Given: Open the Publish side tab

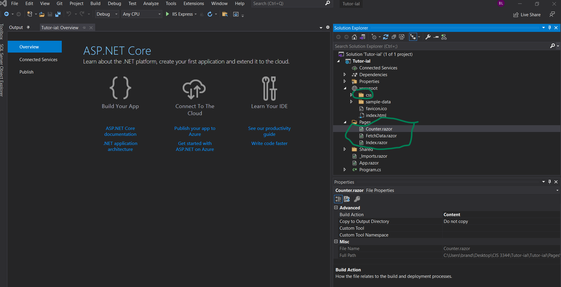Looking at the screenshot, I should click(26, 72).
